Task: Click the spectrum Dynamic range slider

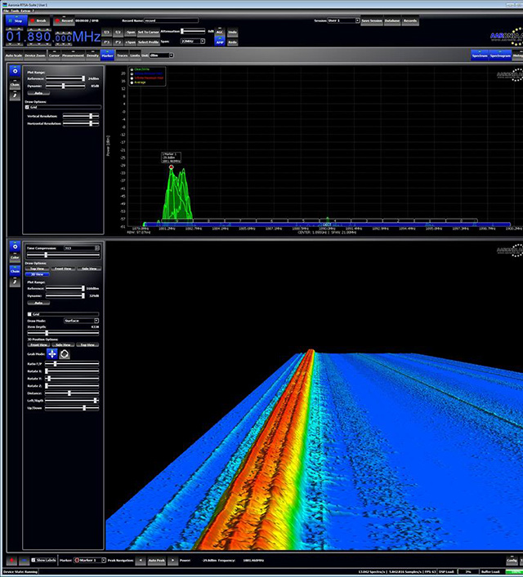Action: (65, 86)
